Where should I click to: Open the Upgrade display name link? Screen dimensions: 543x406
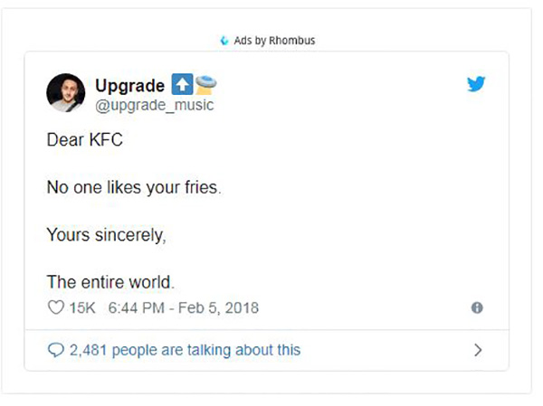129,86
